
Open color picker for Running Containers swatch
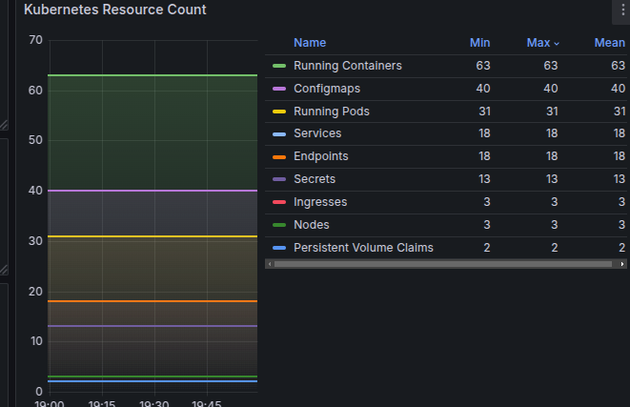pos(279,66)
